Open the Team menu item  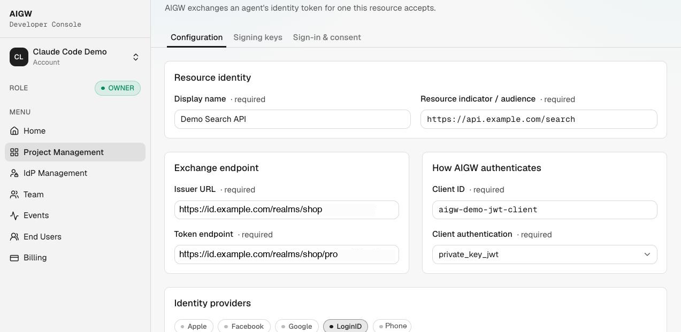pos(75,195)
